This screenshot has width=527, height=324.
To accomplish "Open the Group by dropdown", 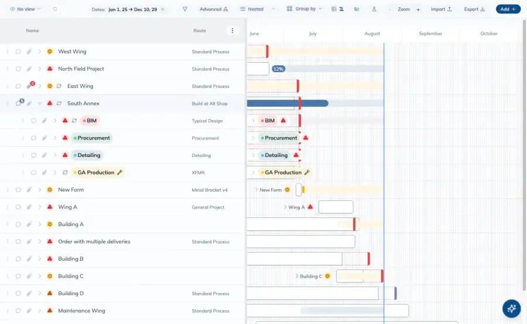I will [x=304, y=9].
